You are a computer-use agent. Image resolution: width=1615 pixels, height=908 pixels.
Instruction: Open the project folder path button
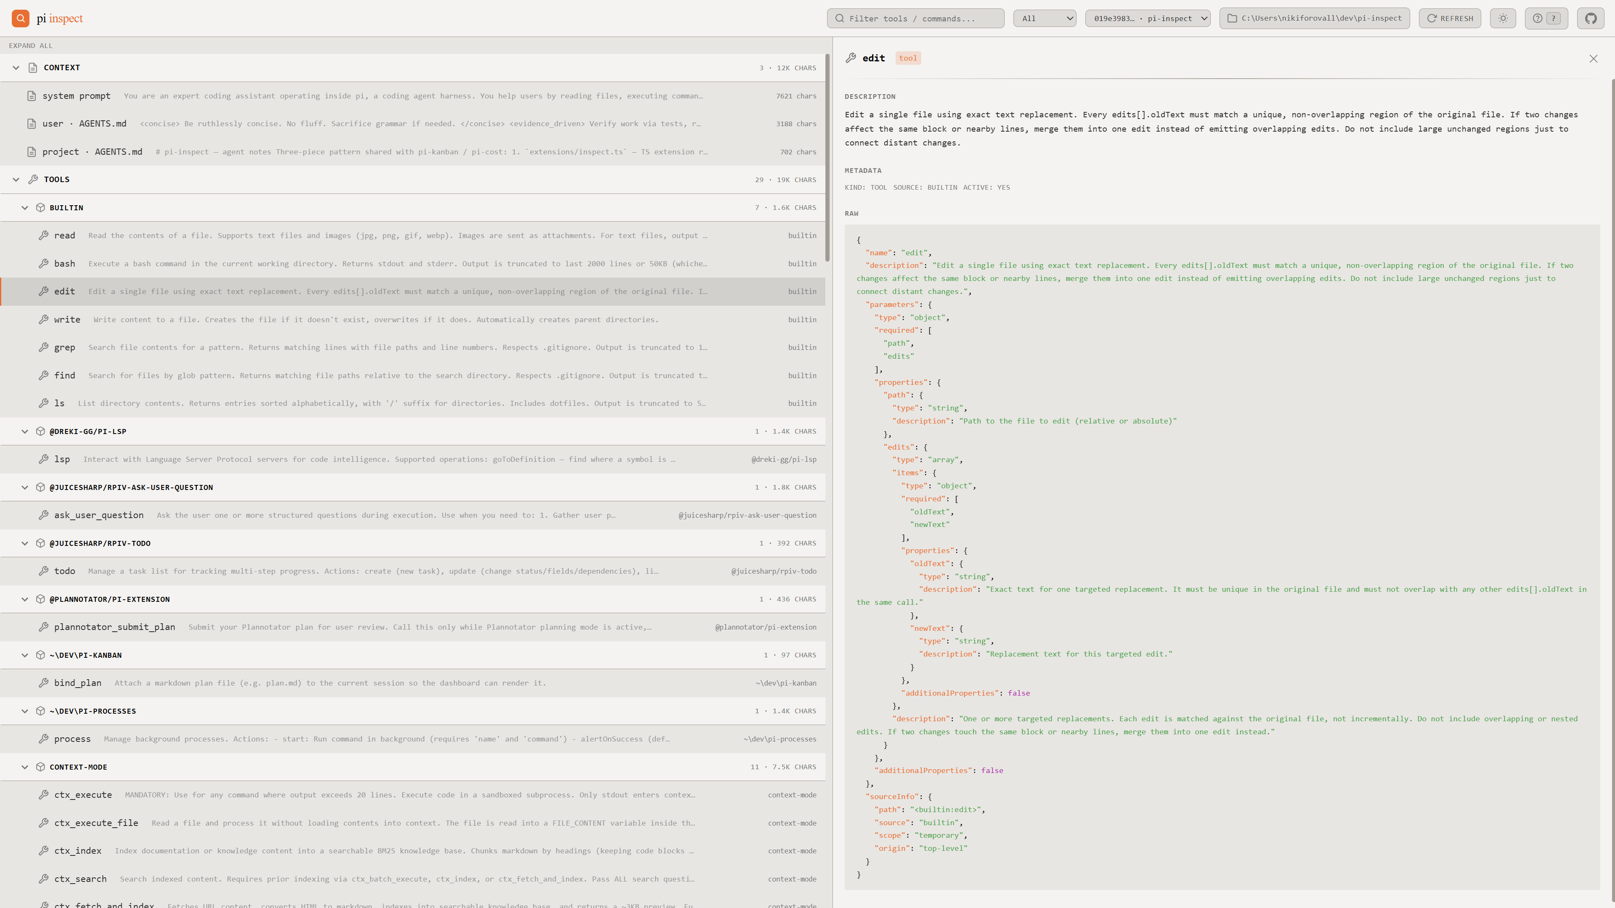[1314, 18]
